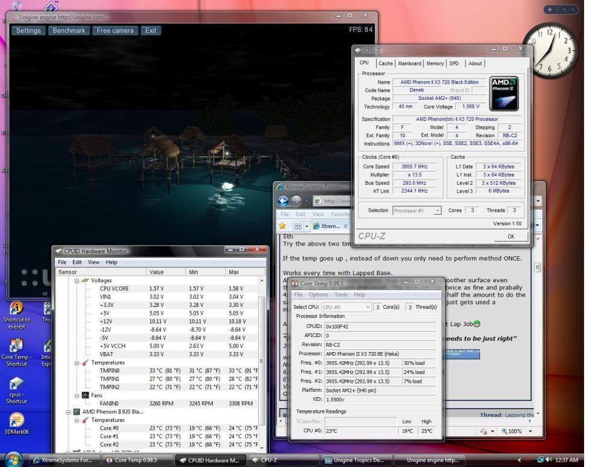This screenshot has height=467, width=616.
Task: Click the AMD Phenom II logo in CPU-Z
Action: (x=503, y=93)
